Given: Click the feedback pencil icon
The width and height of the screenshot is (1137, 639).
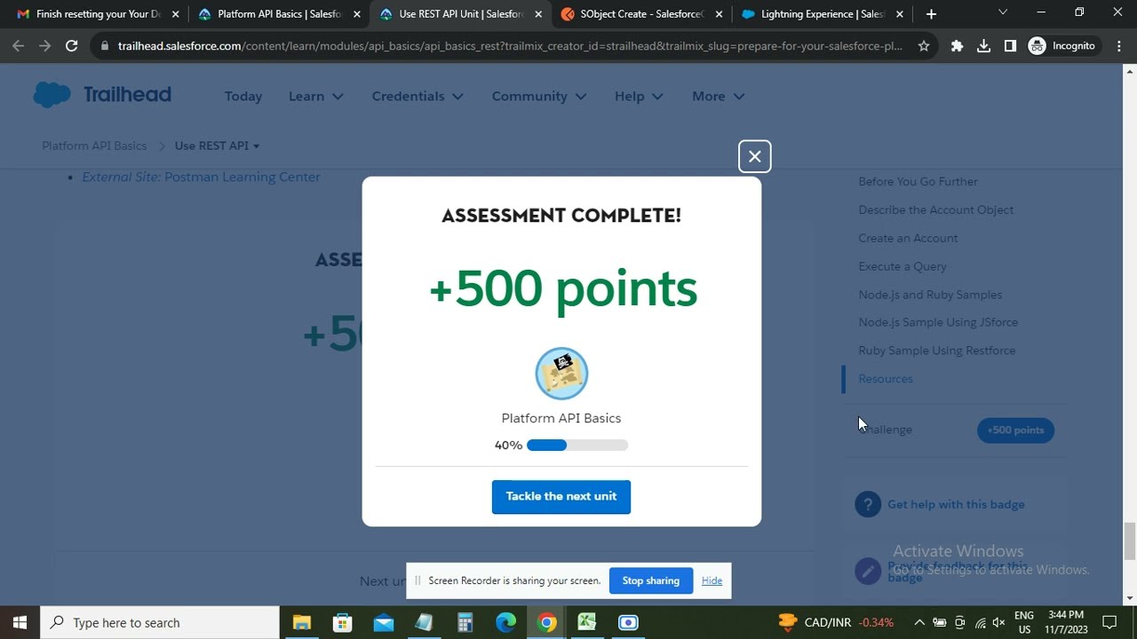Looking at the screenshot, I should coord(868,571).
